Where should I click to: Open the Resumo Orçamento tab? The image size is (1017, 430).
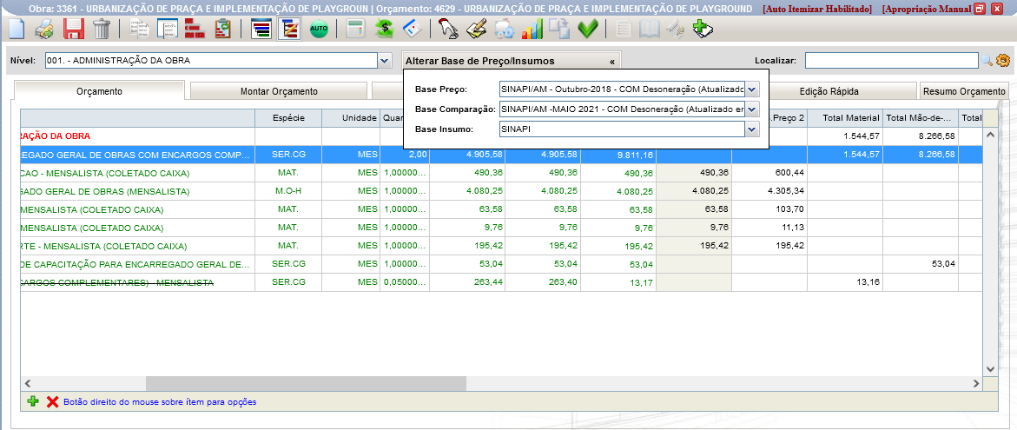pos(964,91)
